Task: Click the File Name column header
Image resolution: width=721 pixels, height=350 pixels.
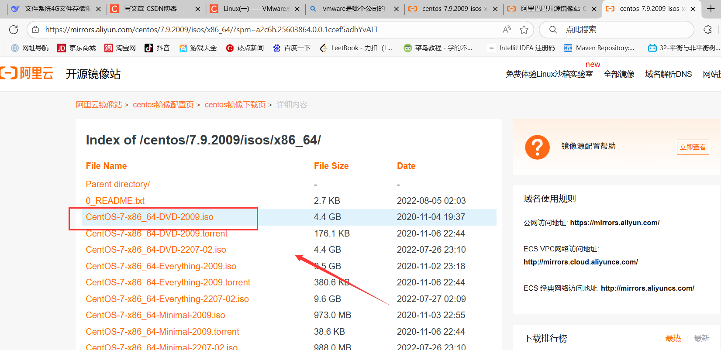Action: pyautogui.click(x=106, y=166)
